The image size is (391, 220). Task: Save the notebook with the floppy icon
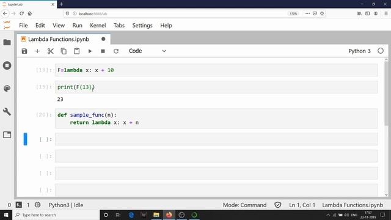point(24,51)
